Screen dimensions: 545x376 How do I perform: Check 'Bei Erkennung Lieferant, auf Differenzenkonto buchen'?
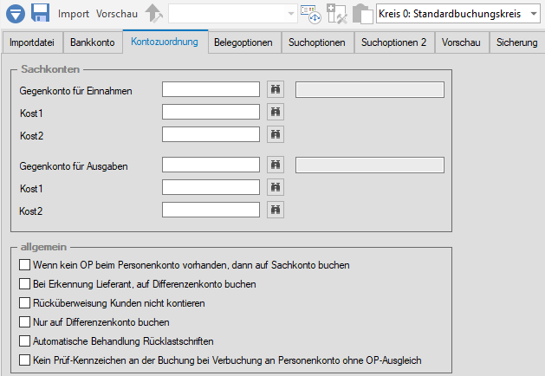click(x=24, y=284)
